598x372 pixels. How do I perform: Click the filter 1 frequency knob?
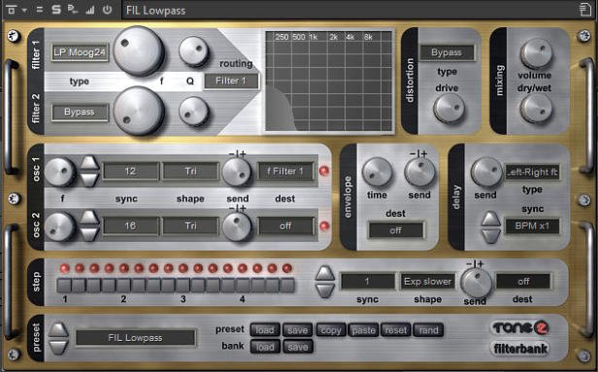[x=139, y=51]
